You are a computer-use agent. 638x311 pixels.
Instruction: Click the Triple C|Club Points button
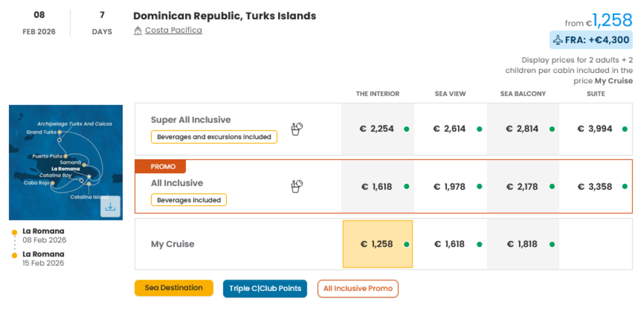tap(265, 288)
